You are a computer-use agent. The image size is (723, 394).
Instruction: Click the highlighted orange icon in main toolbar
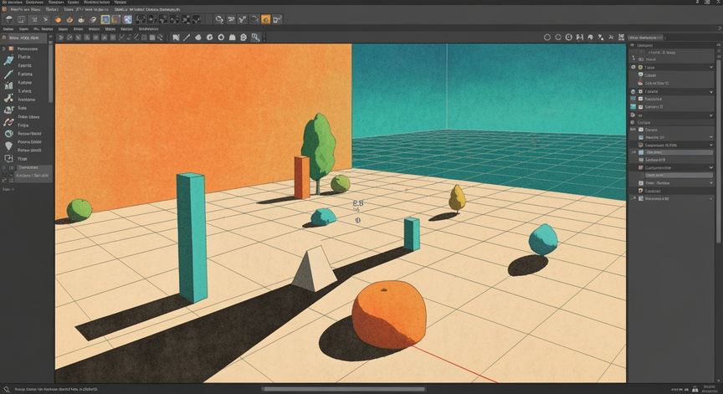(x=265, y=19)
